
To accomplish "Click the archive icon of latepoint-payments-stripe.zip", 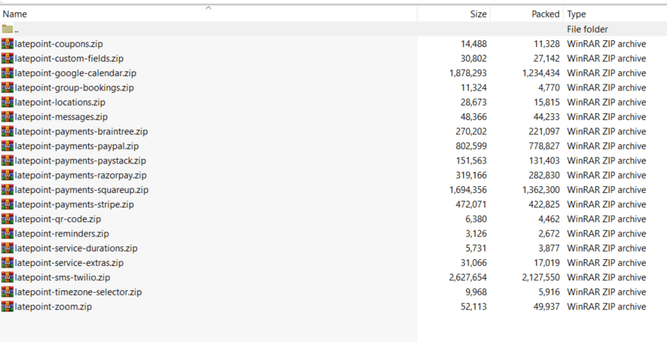I will click(x=8, y=204).
